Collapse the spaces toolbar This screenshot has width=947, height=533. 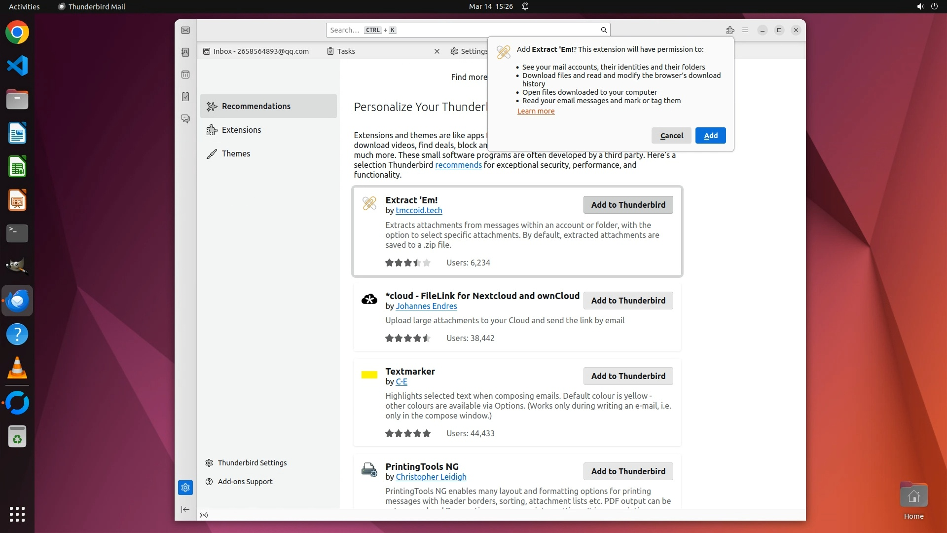[185, 509]
